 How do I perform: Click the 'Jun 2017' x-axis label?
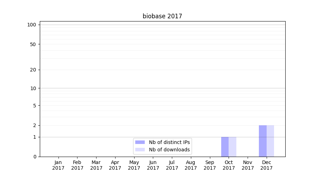153,165
